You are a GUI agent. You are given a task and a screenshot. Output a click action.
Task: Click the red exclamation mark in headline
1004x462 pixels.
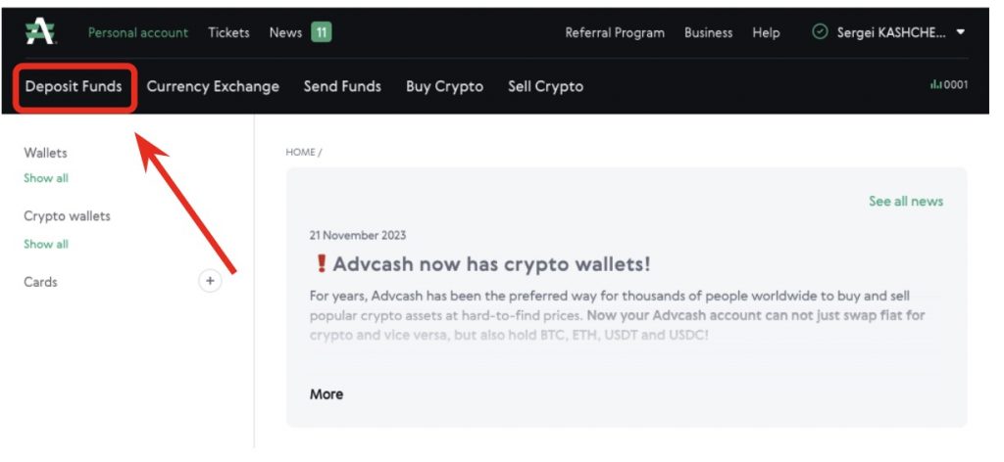click(321, 264)
